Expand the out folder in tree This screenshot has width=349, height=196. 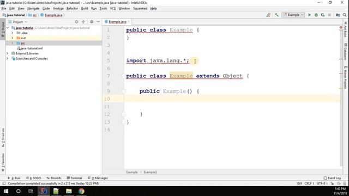pyautogui.click(x=13, y=38)
